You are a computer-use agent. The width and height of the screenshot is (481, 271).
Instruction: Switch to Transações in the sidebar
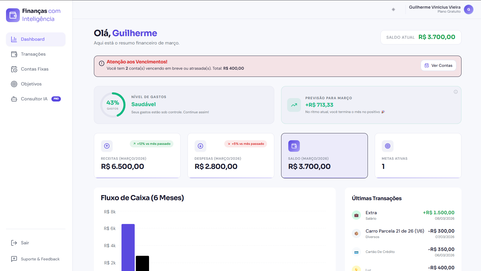pos(33,54)
